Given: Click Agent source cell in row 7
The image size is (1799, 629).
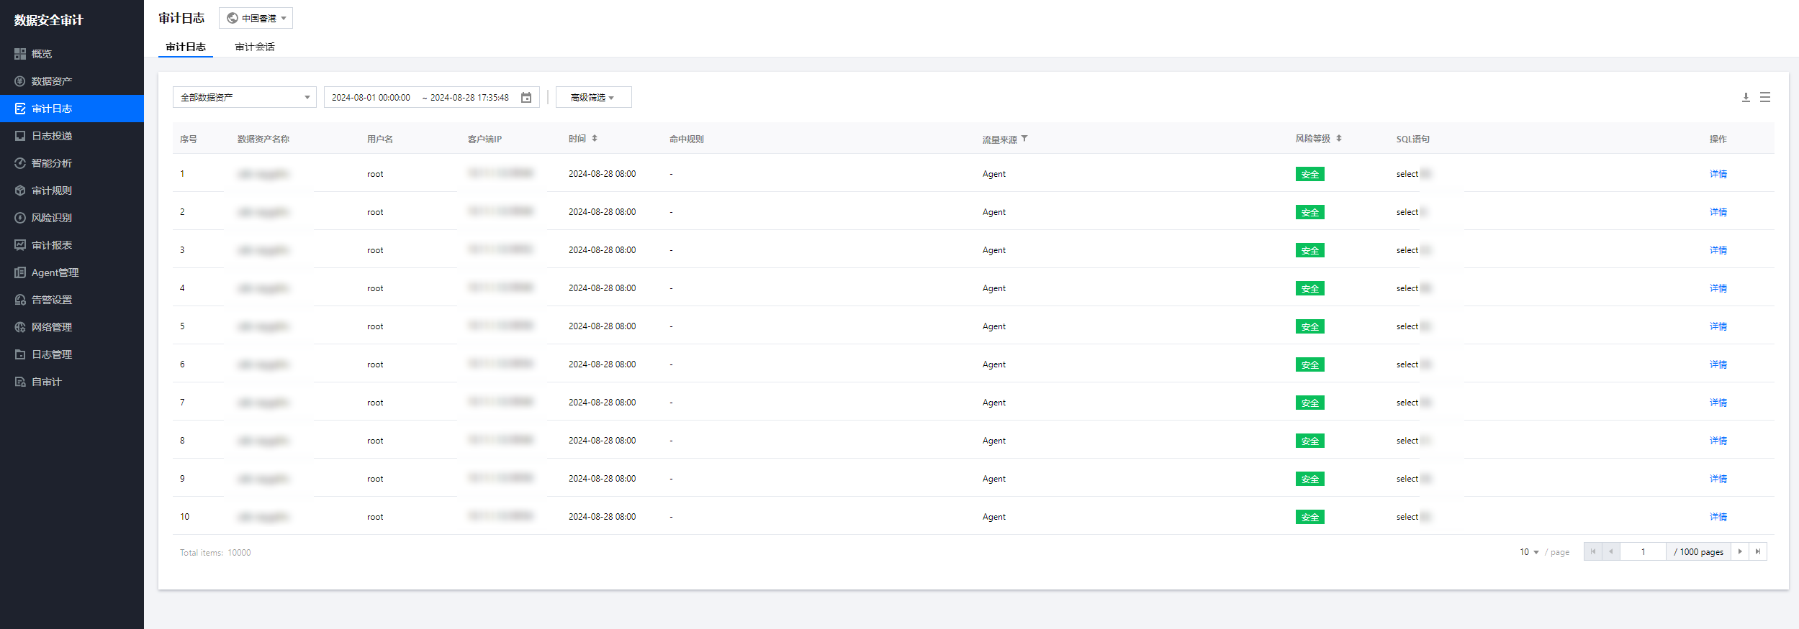Looking at the screenshot, I should click(x=994, y=403).
